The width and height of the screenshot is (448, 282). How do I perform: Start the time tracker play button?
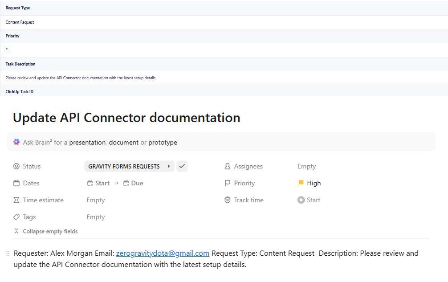point(301,200)
